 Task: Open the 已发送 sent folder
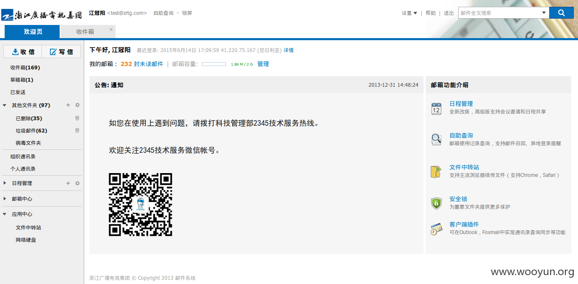tap(18, 92)
